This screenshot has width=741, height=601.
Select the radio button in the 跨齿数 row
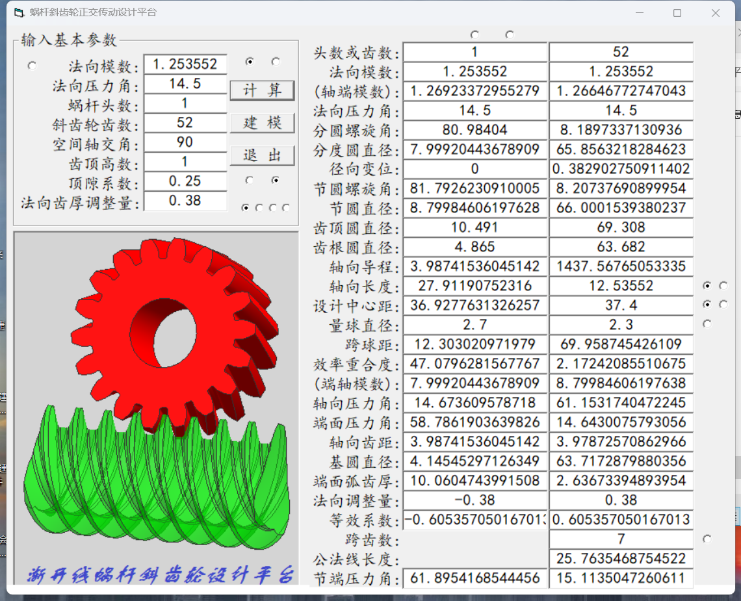tap(707, 539)
